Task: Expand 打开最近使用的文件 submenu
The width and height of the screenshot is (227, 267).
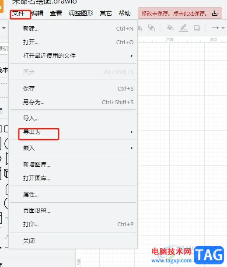Action: click(x=73, y=56)
